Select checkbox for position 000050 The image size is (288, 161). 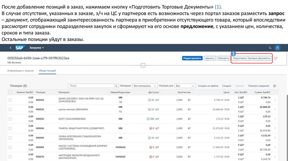[x=10, y=138]
